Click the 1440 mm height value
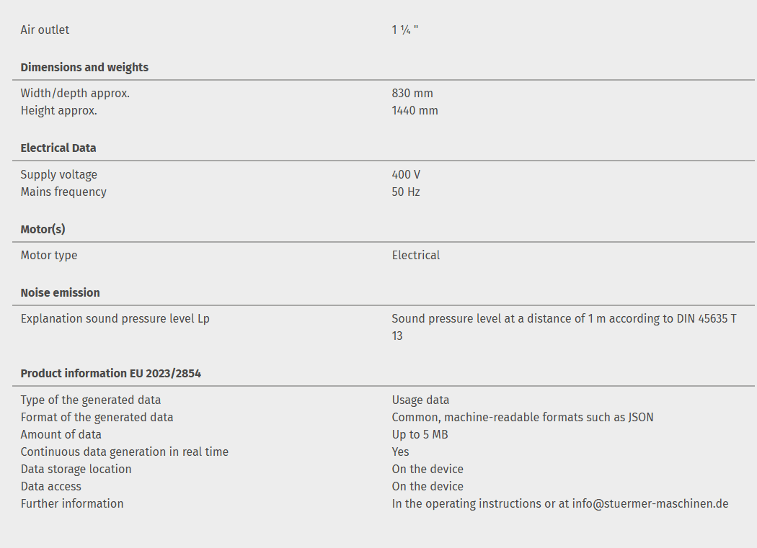The image size is (757, 548). (415, 110)
